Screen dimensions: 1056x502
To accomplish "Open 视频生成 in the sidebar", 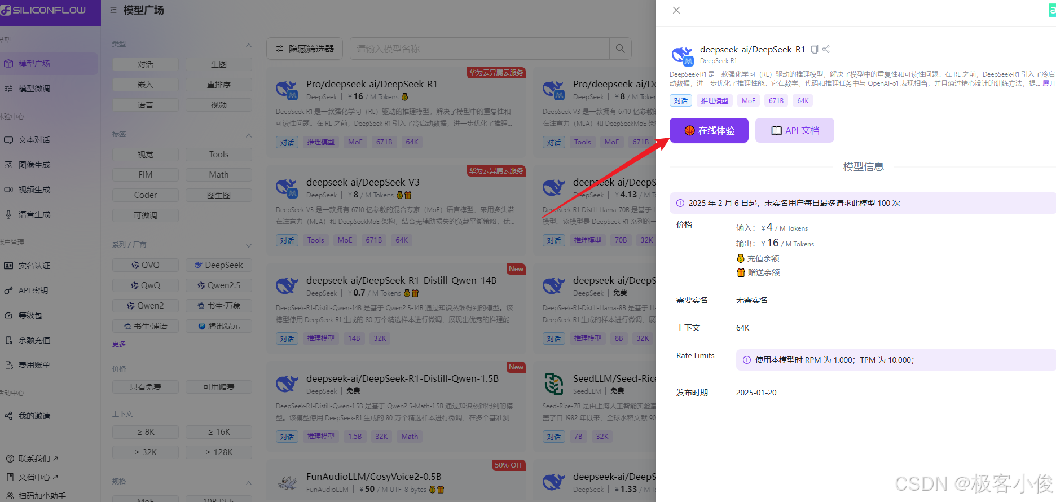I will click(x=49, y=190).
